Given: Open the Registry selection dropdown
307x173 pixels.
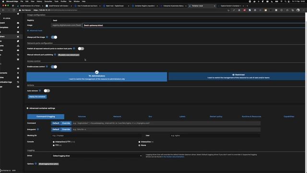Looking at the screenshot, I should [x=178, y=20].
